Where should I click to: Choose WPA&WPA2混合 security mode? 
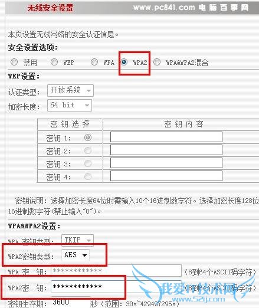click(157, 62)
